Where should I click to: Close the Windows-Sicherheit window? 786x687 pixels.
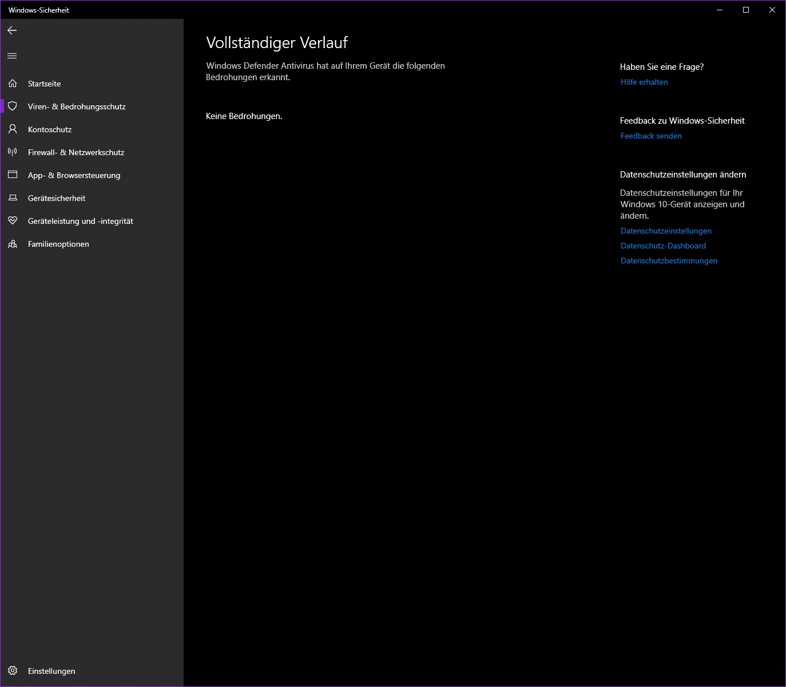[x=772, y=10]
